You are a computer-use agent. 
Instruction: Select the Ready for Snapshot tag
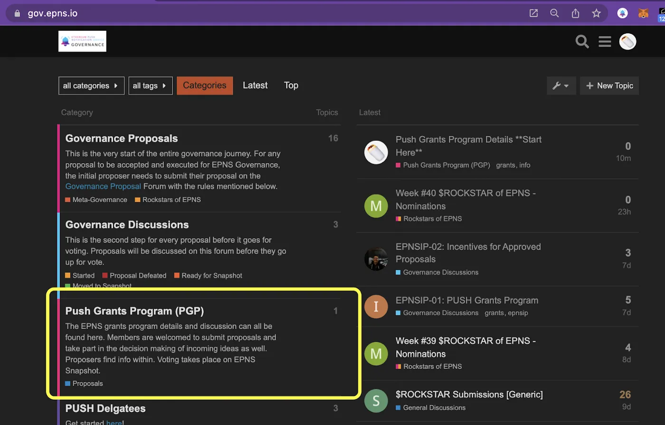(x=211, y=275)
